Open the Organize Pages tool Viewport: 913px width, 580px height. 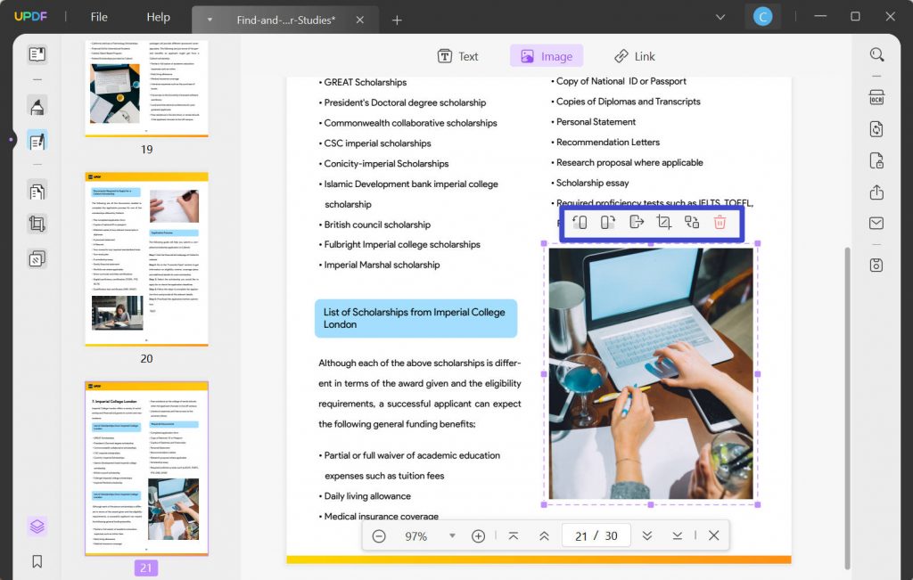37,191
